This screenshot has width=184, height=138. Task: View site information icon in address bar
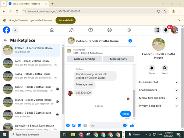[x=25, y=11]
